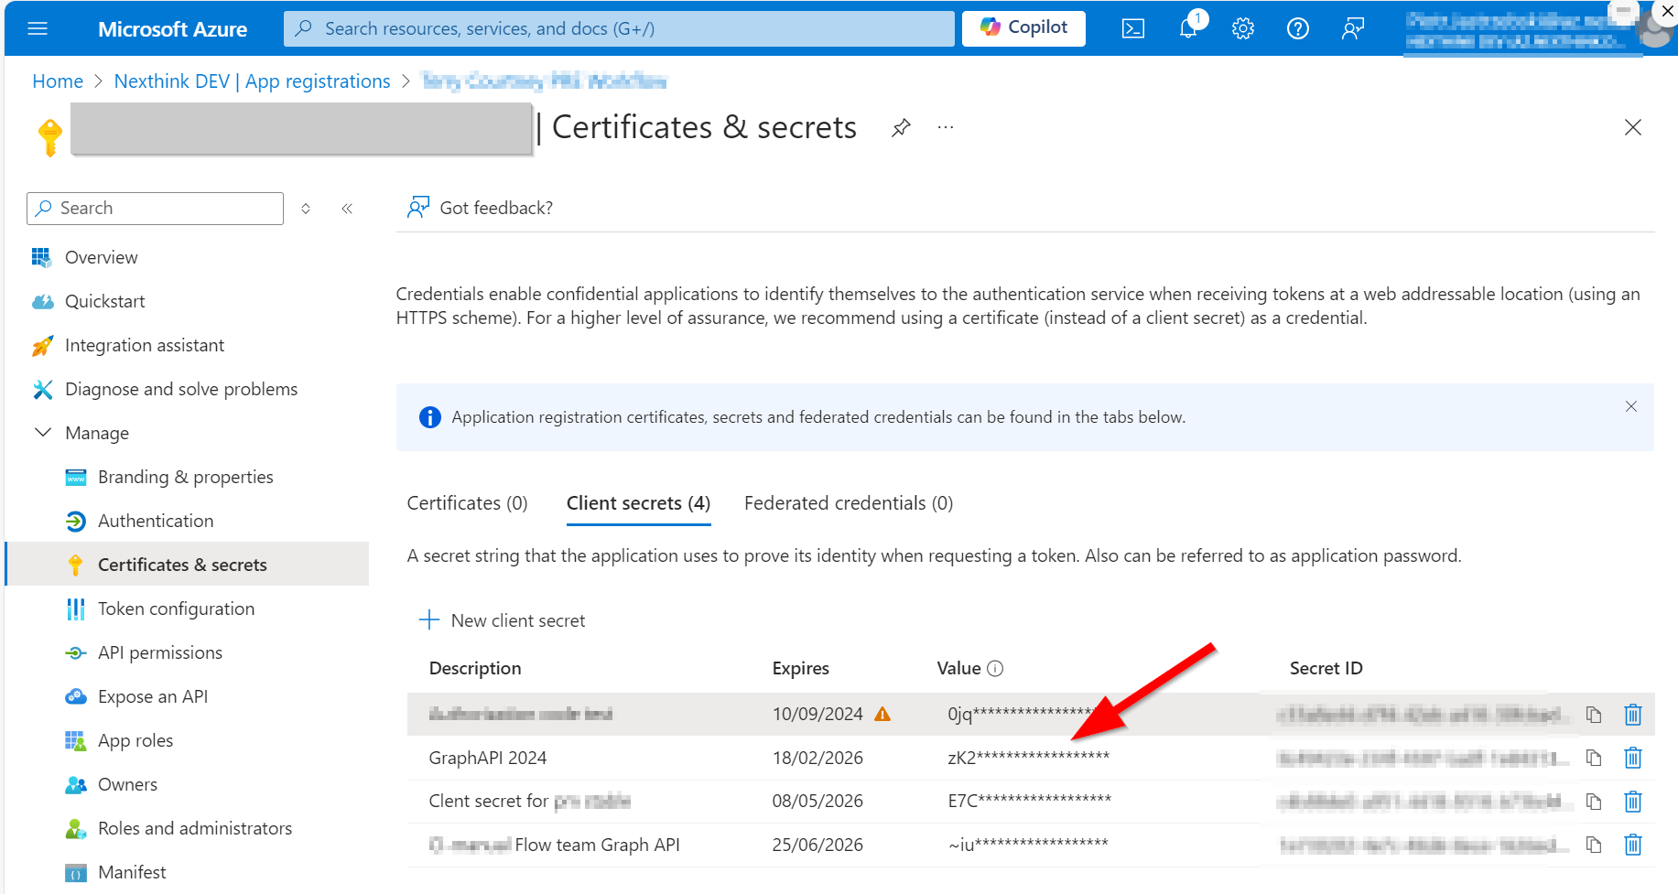
Task: Delete the GraphAPI 2024 secret
Action: [1632, 758]
